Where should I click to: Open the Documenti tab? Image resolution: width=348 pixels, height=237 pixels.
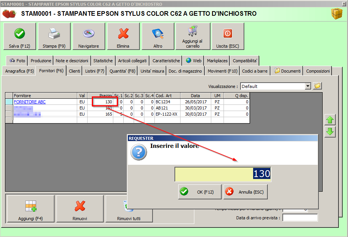[x=287, y=71]
